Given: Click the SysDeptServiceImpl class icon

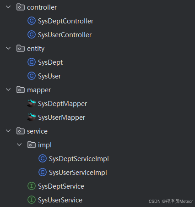Looking at the screenshot, I should (x=43, y=159).
